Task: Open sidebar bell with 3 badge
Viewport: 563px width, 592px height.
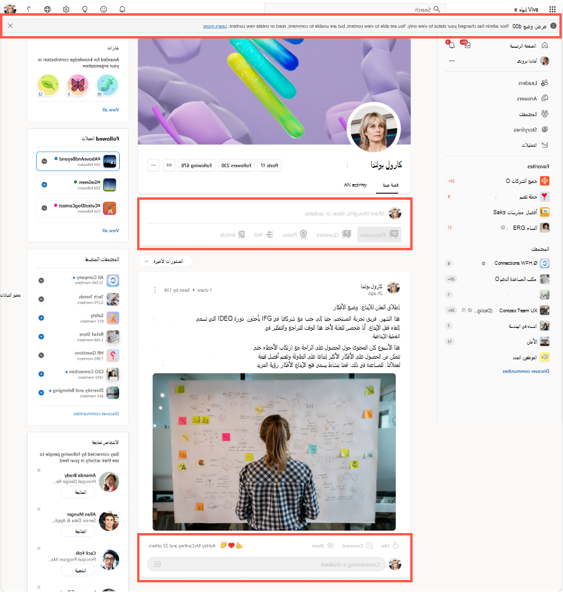Action: [x=451, y=45]
